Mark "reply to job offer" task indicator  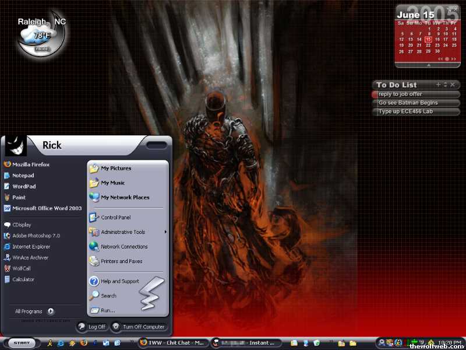tap(375, 94)
